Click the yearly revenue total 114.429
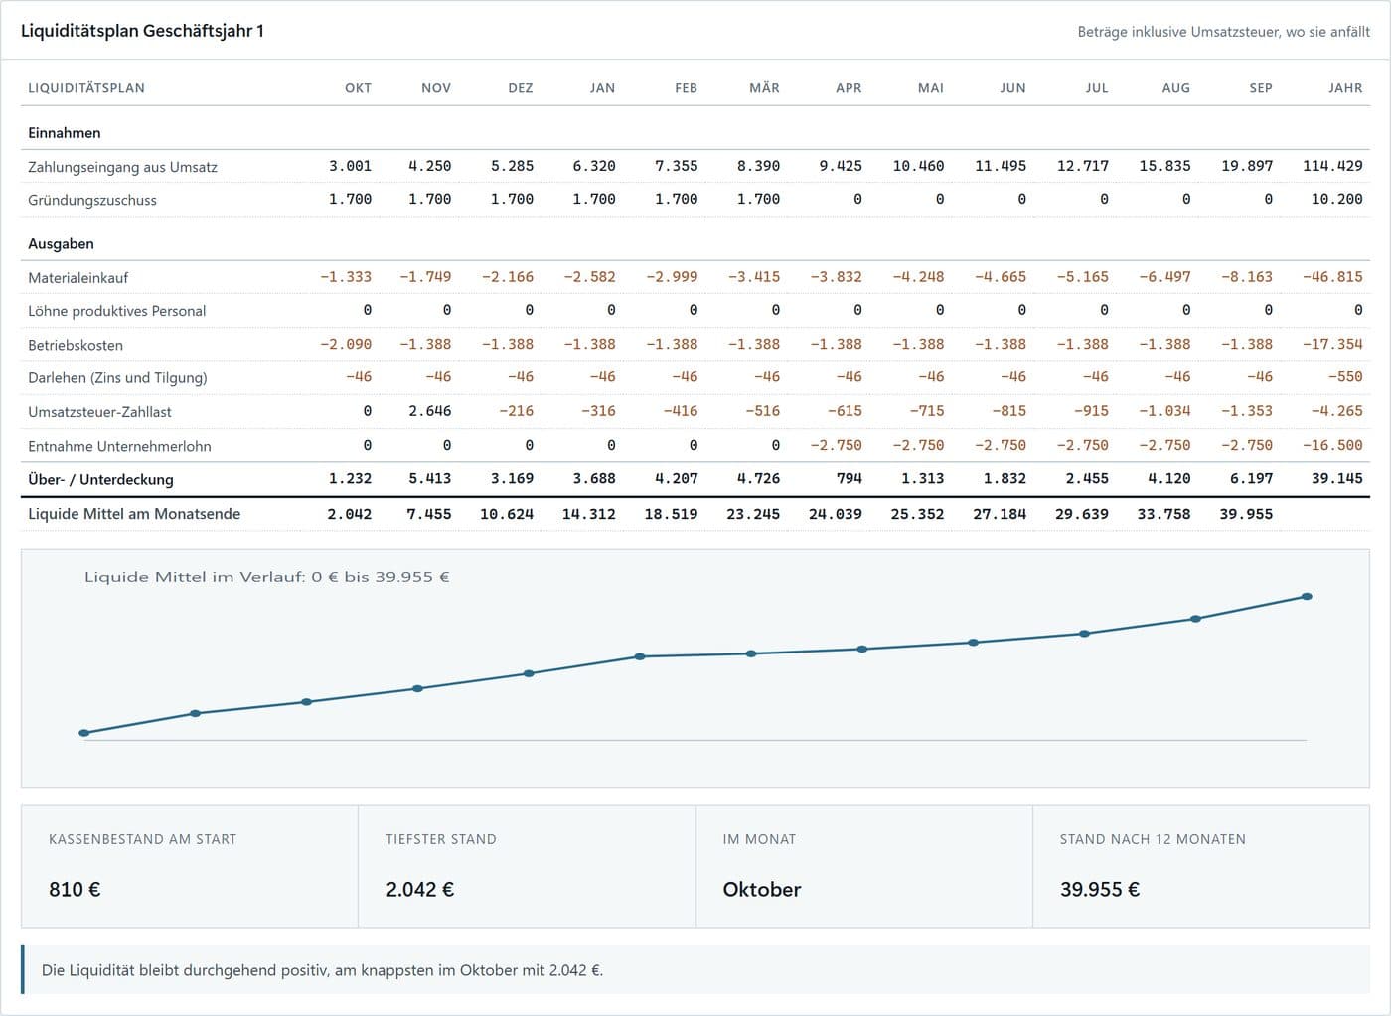The image size is (1391, 1016). 1332,166
